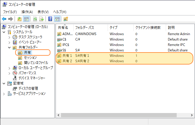The height and width of the screenshot is (125, 195).
Task: Click the blue Back arrow toolbar icon
Action: coord(4,19)
